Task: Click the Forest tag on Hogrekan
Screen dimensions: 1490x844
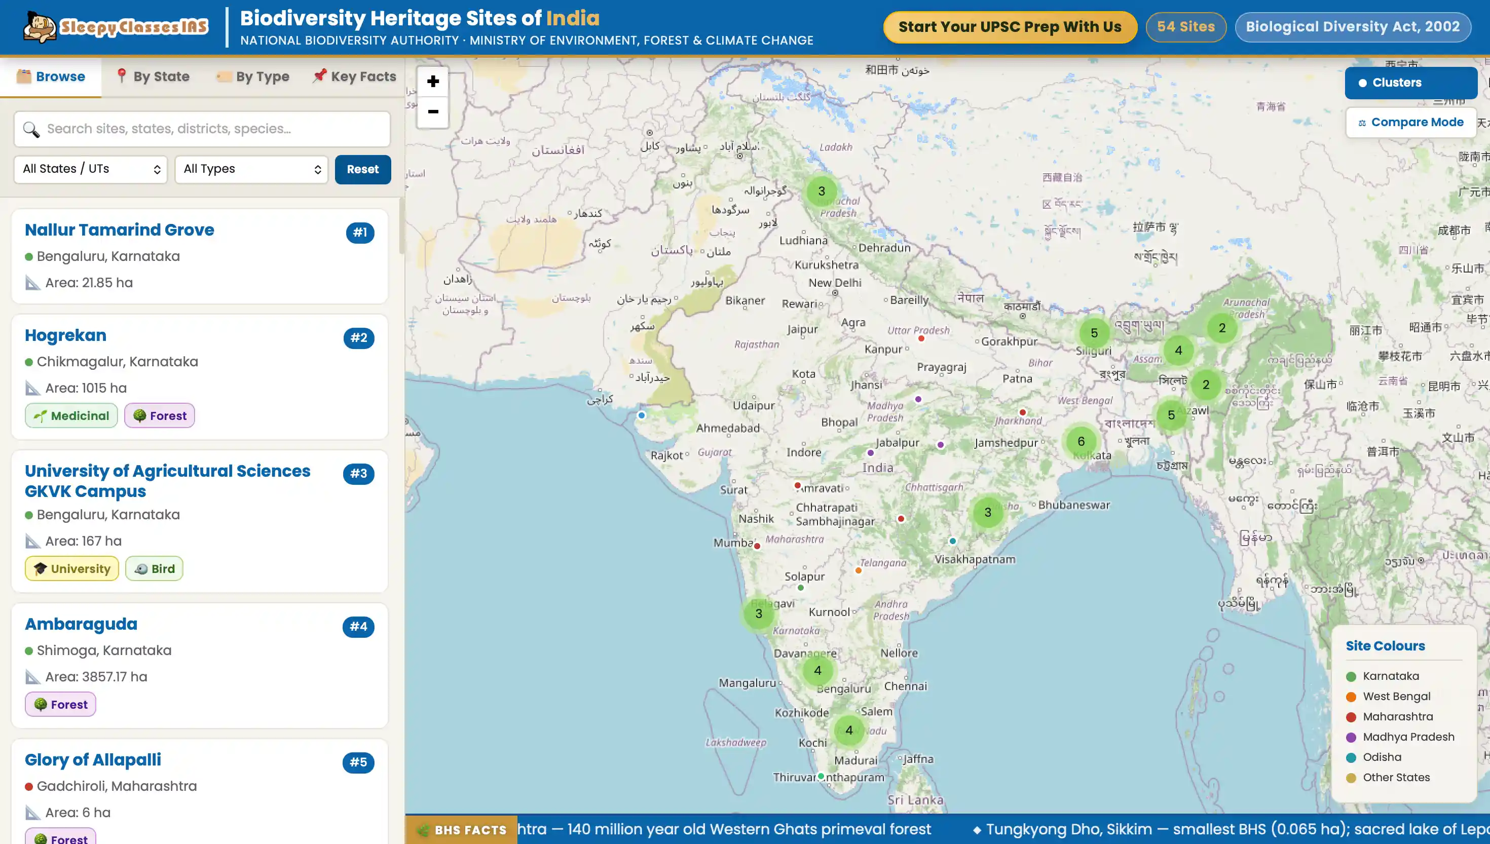Action: tap(160, 415)
